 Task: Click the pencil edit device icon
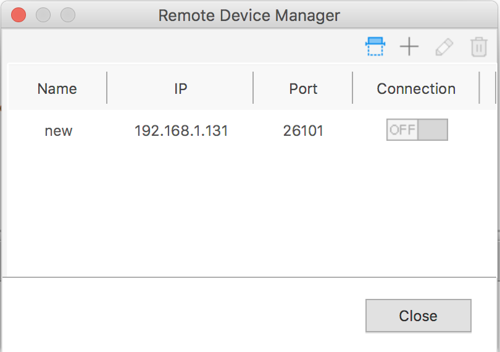pyautogui.click(x=444, y=47)
